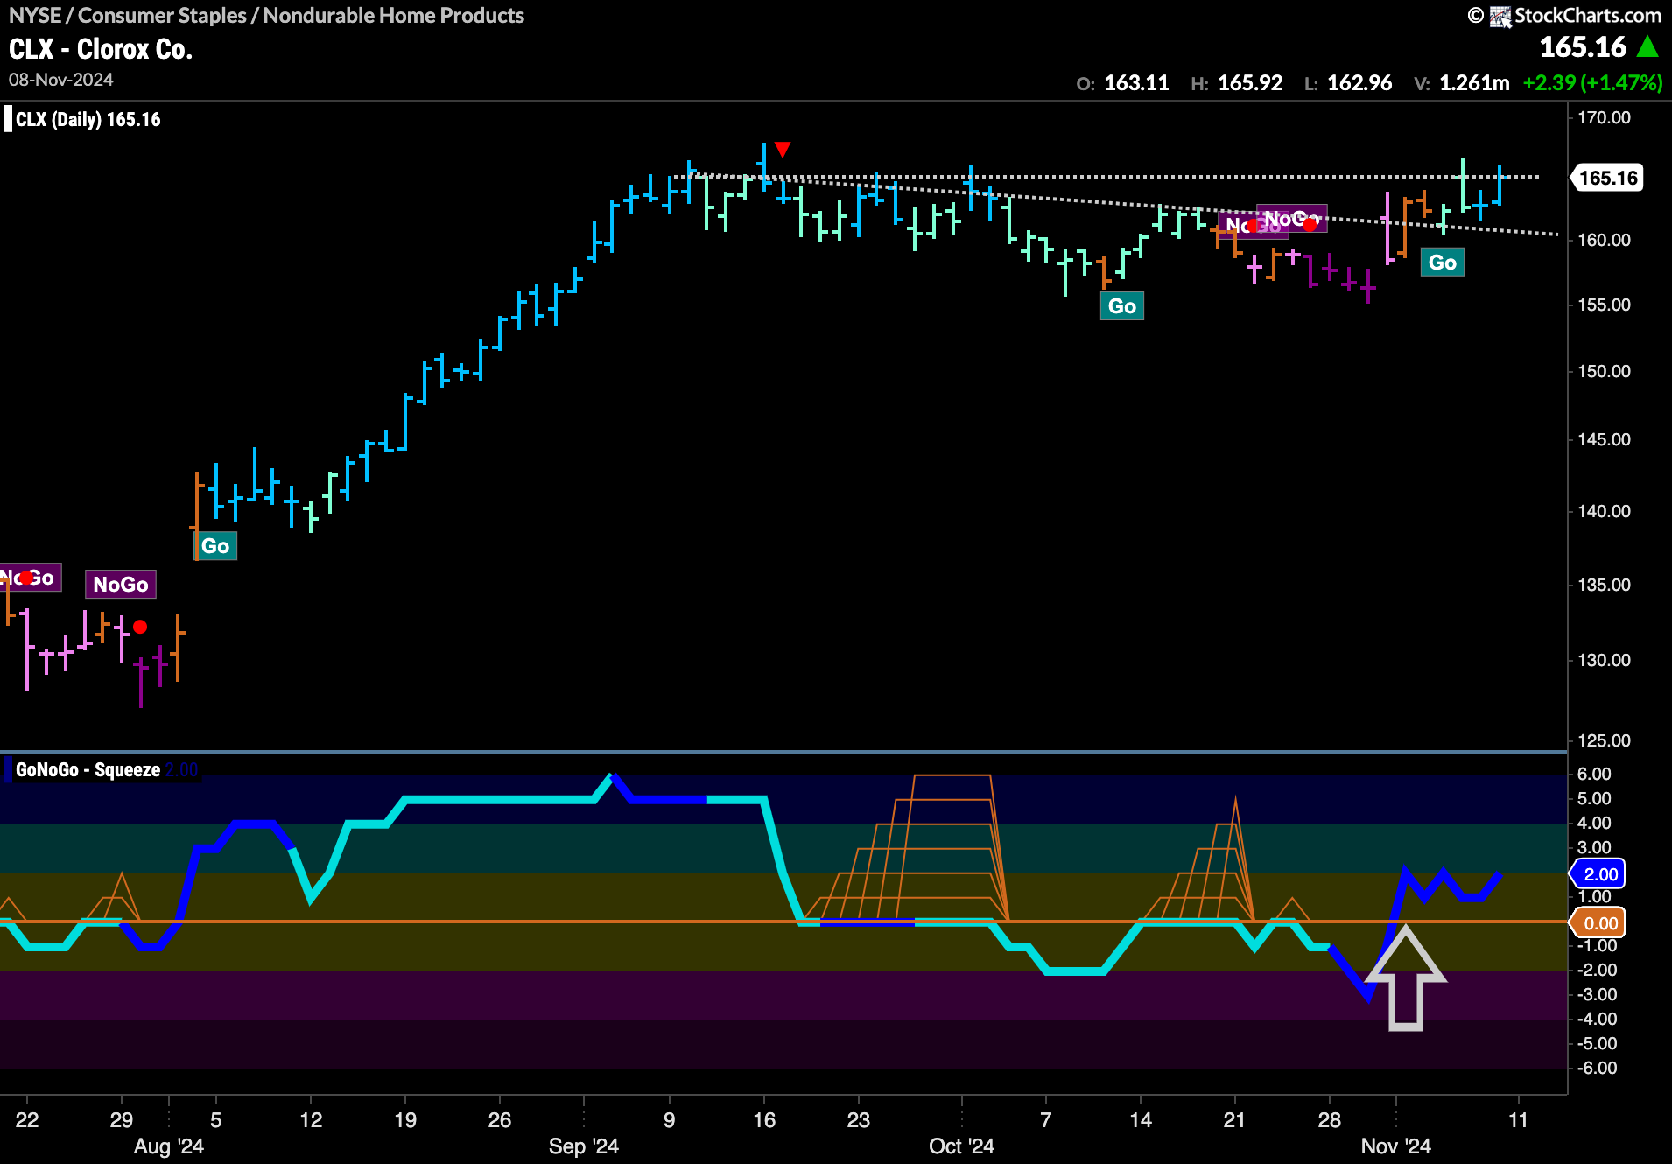The height and width of the screenshot is (1164, 1672).
Task: Click the CLX - Clorox Co. title
Action: 101,49
